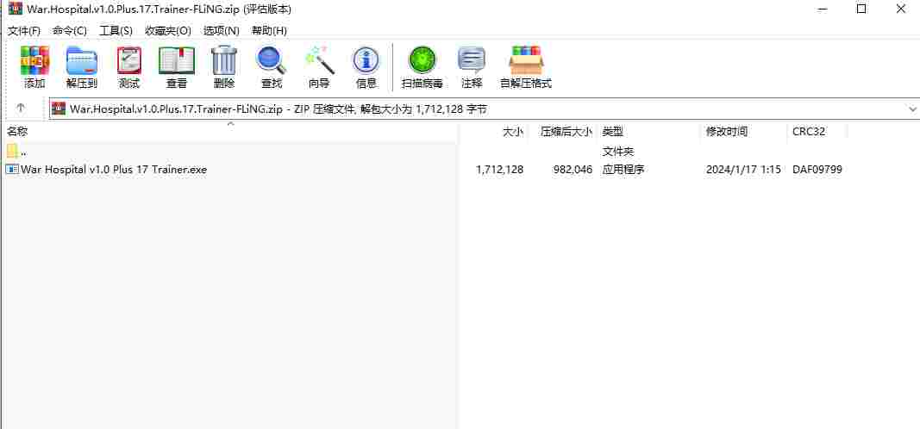The image size is (920, 429).
Task: Click the 查看 (View) book icon
Action: pyautogui.click(x=177, y=61)
